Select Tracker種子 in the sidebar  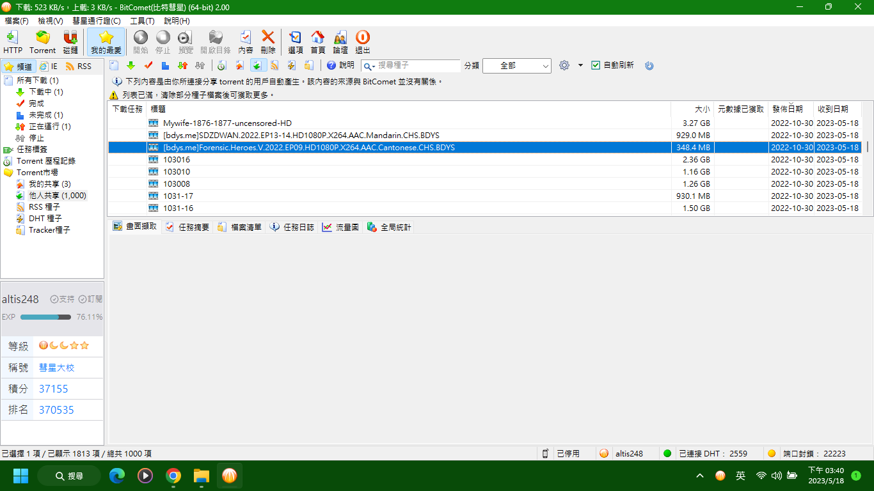[x=49, y=230]
